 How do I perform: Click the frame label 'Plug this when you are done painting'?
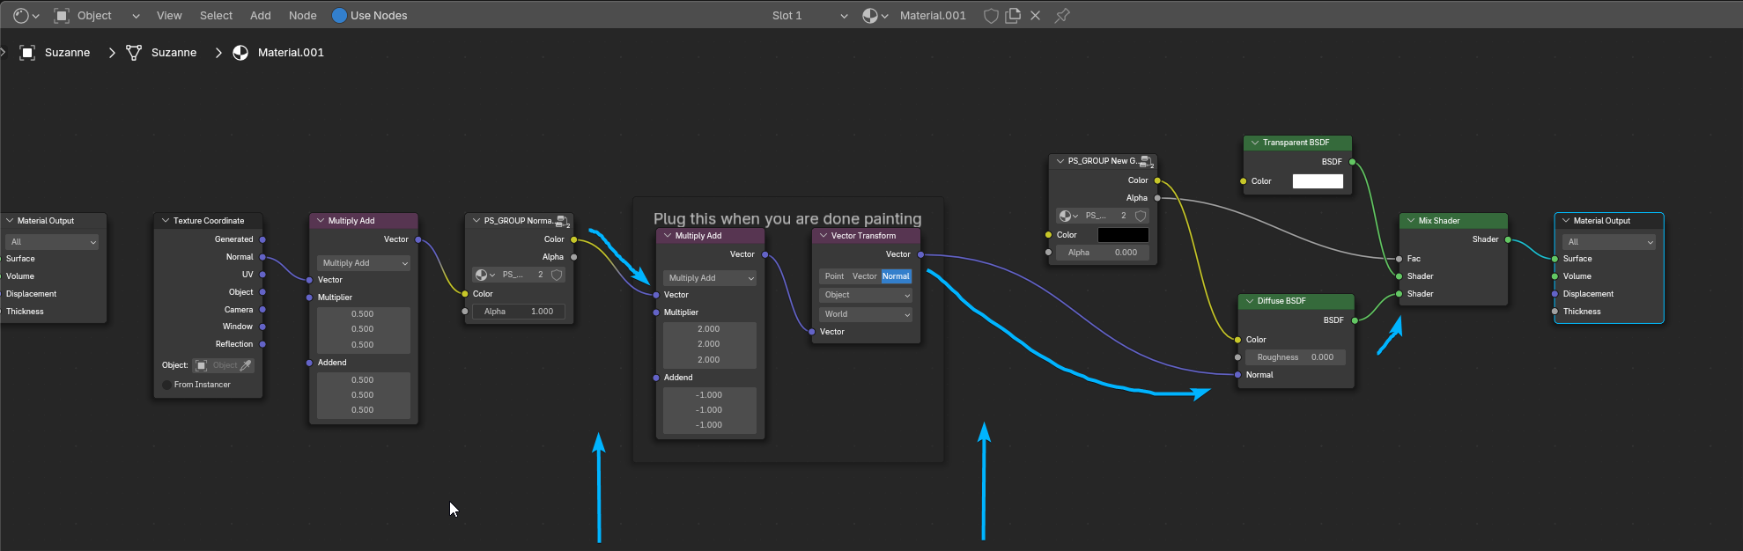(787, 218)
